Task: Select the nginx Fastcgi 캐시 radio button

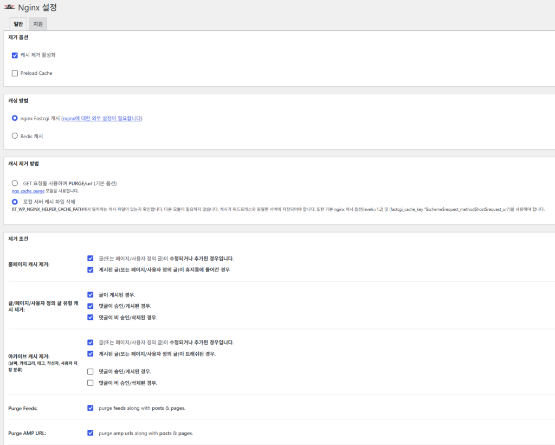Action: pyautogui.click(x=15, y=118)
